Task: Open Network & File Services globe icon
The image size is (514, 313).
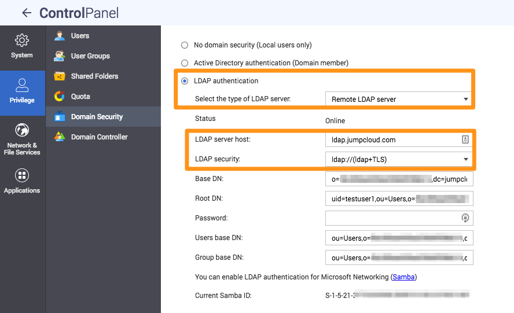Action: click(x=22, y=130)
